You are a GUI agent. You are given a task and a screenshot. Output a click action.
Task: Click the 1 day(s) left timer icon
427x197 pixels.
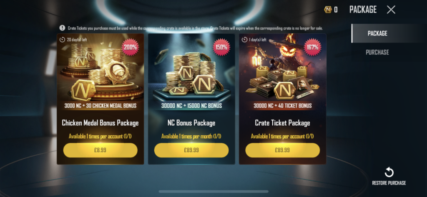click(x=244, y=40)
